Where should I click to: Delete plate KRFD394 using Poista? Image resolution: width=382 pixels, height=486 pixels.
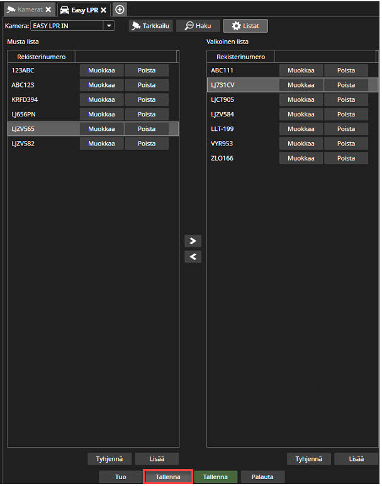tap(147, 99)
